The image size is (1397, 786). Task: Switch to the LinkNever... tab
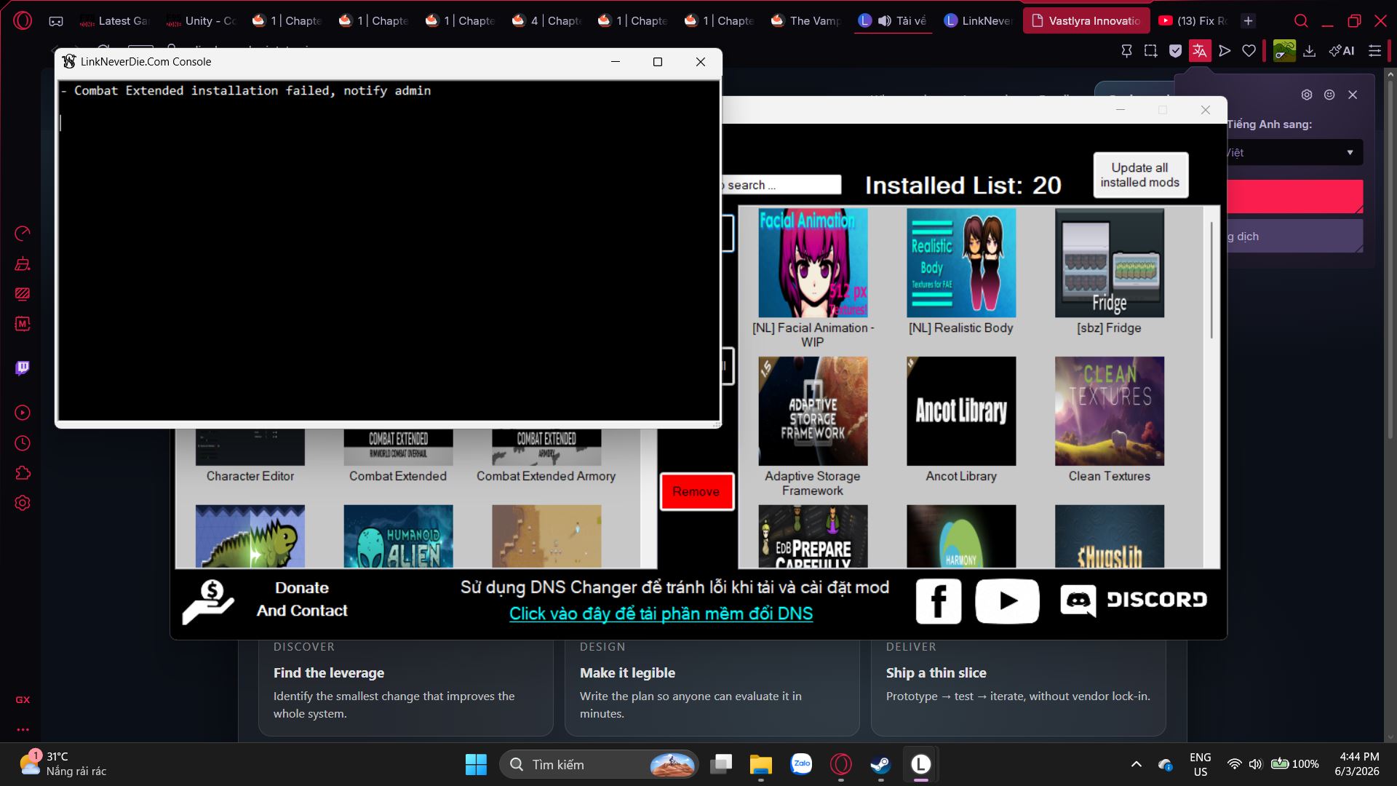pos(979,21)
